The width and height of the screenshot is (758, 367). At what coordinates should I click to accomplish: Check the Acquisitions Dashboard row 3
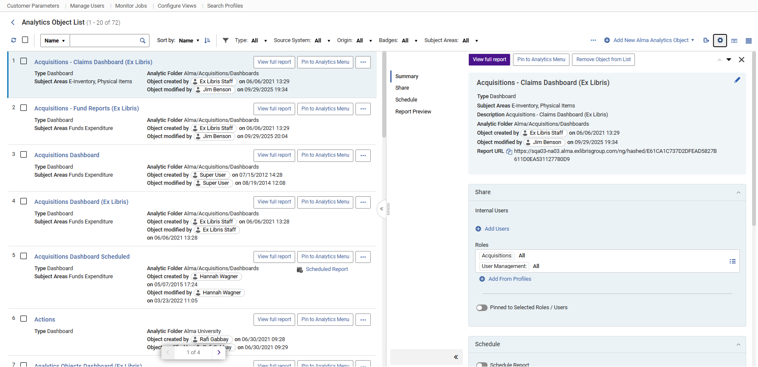(x=24, y=155)
